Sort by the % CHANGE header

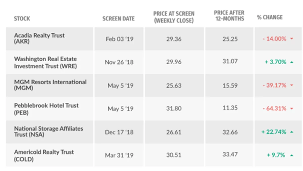click(270, 17)
